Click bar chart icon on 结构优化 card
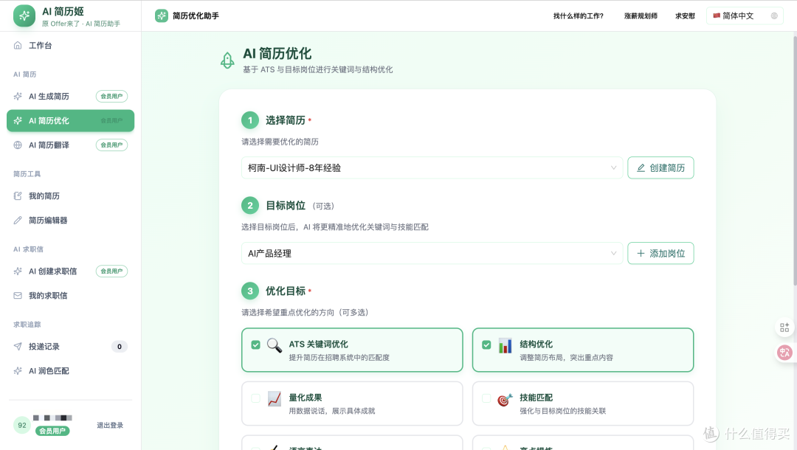The image size is (797, 450). click(x=506, y=345)
